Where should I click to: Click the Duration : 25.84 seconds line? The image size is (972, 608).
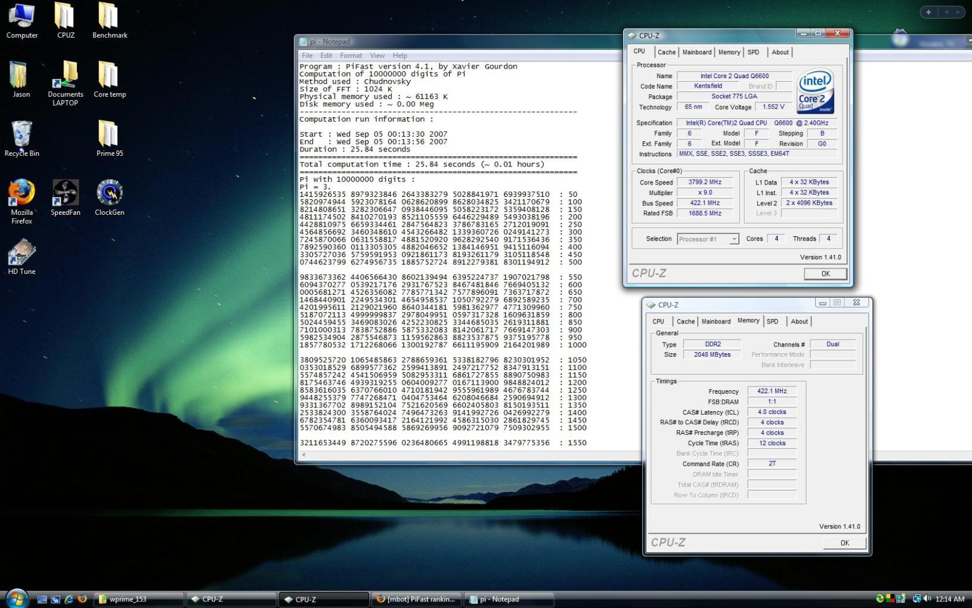coord(355,149)
